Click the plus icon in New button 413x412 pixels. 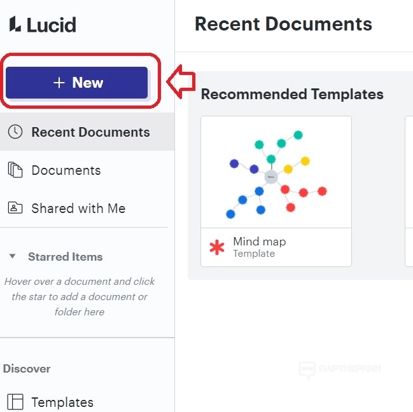(59, 83)
